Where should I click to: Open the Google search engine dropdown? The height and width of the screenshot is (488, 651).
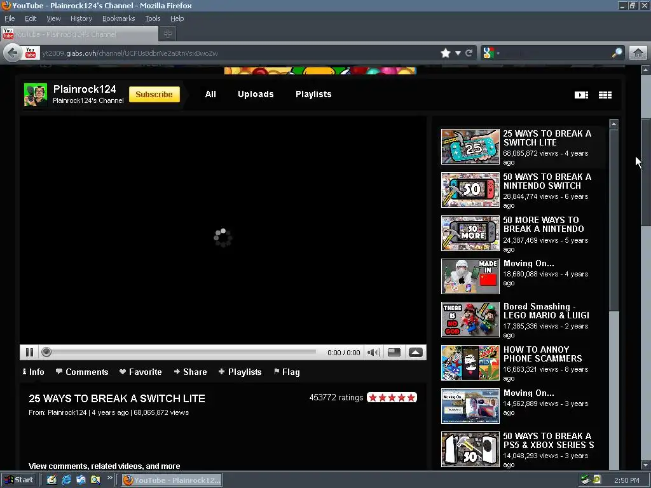491,53
